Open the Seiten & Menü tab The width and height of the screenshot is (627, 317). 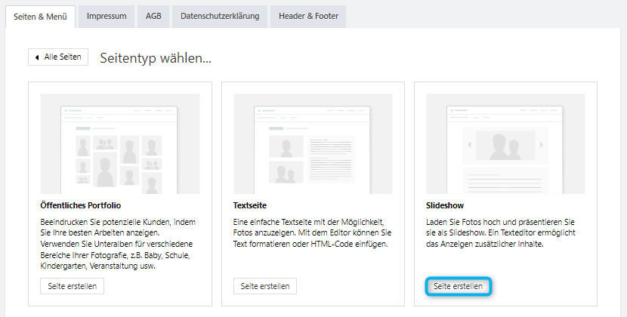[40, 17]
